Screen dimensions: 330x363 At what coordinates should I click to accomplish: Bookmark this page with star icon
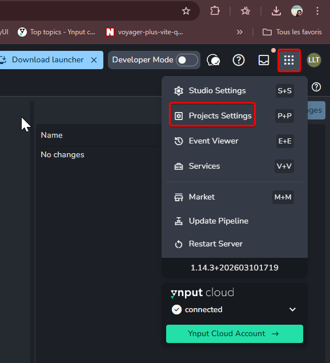186,11
